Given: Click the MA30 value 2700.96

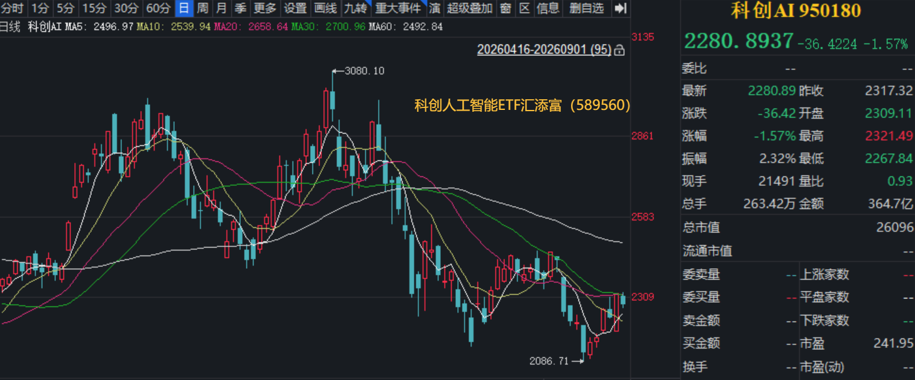Looking at the screenshot, I should click(x=345, y=26).
